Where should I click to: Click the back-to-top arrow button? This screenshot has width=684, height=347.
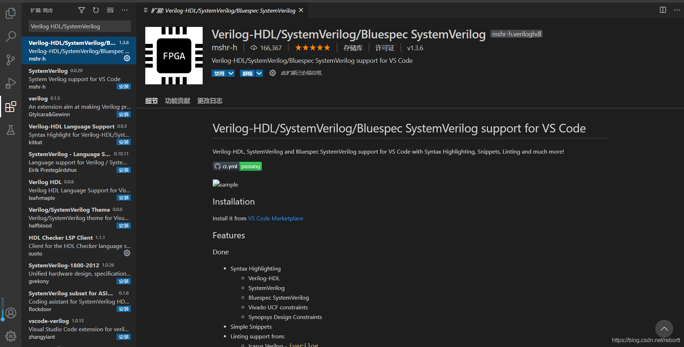click(x=664, y=328)
